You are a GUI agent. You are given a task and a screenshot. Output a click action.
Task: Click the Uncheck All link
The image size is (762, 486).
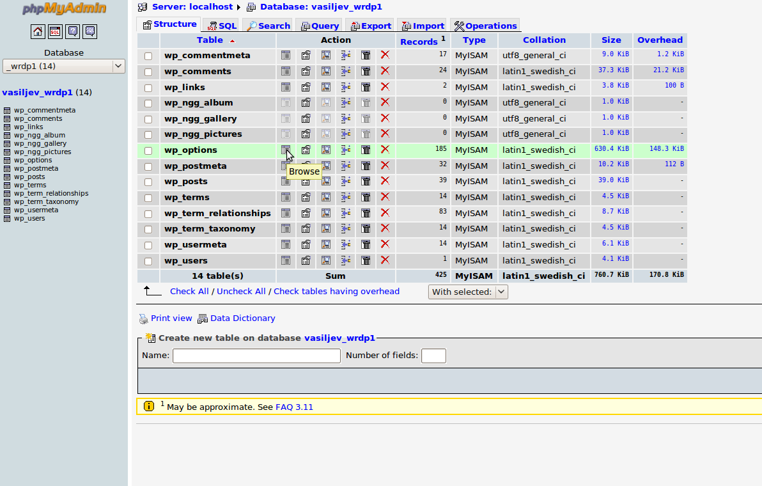(241, 291)
